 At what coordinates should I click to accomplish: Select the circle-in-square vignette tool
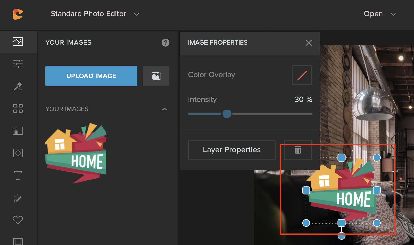click(x=18, y=153)
